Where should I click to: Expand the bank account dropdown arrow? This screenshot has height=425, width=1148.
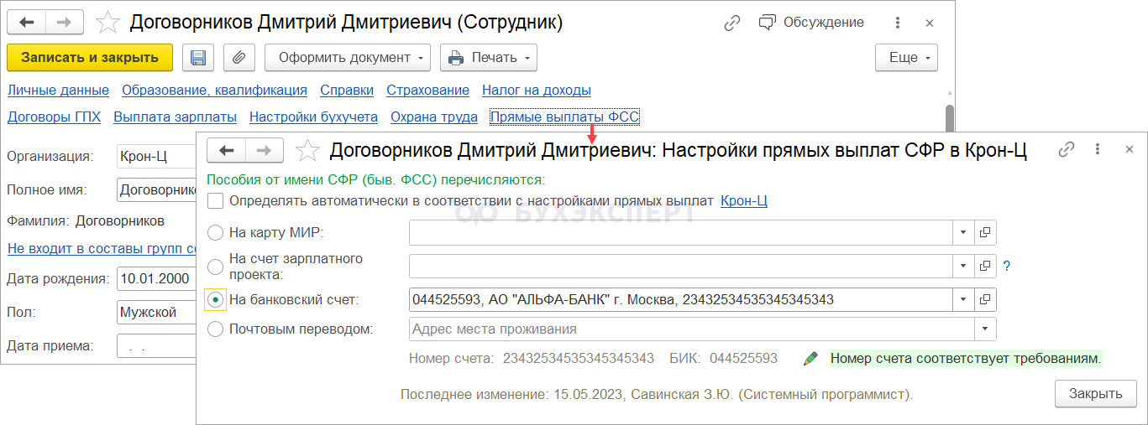pos(962,299)
